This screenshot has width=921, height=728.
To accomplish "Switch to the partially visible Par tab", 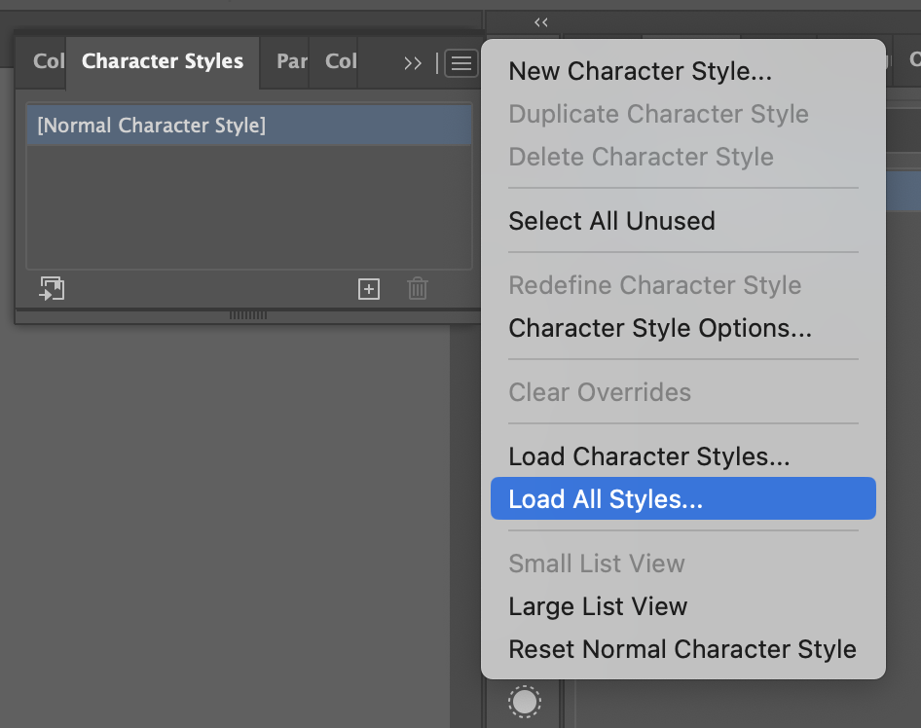I will click(x=292, y=61).
